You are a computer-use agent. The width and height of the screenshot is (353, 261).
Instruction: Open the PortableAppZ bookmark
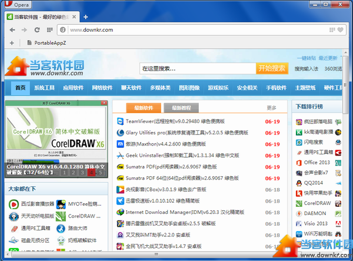pos(46,42)
